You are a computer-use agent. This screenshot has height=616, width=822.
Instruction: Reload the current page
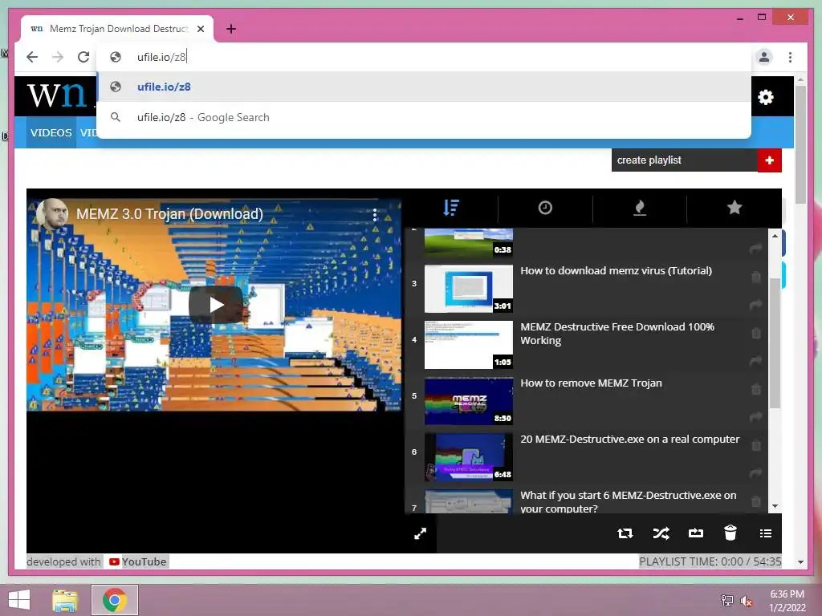[83, 57]
